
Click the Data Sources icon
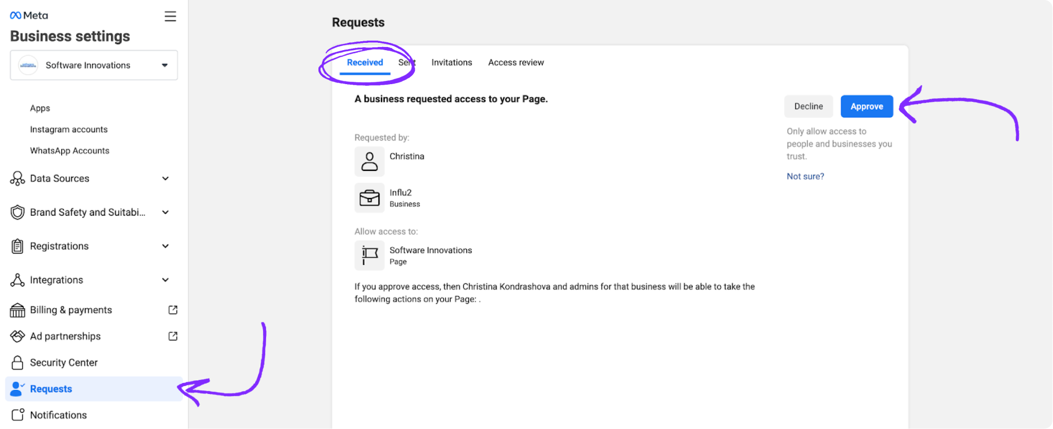[x=17, y=179]
